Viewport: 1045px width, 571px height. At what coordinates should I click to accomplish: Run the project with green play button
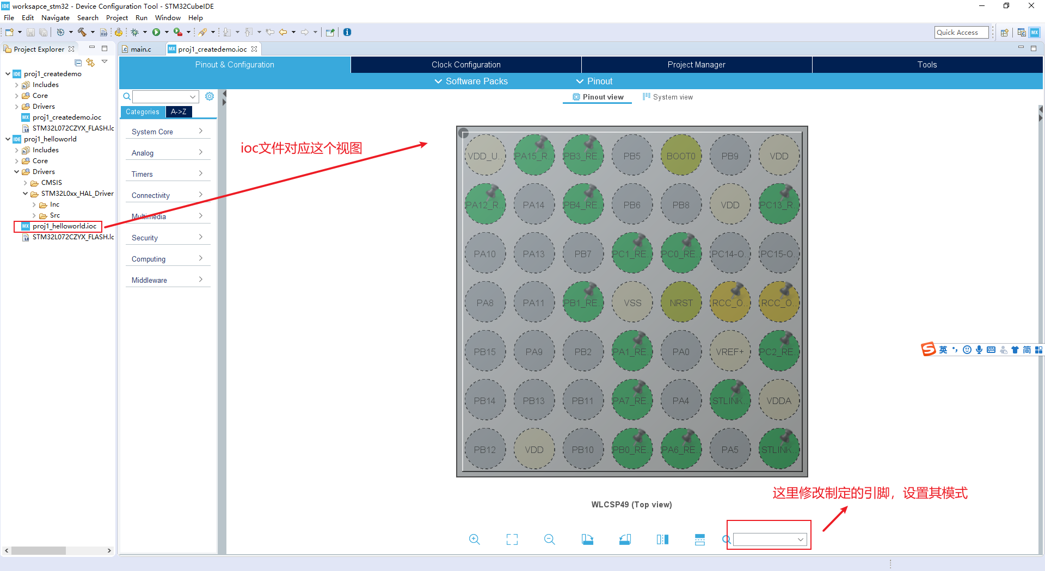click(156, 32)
